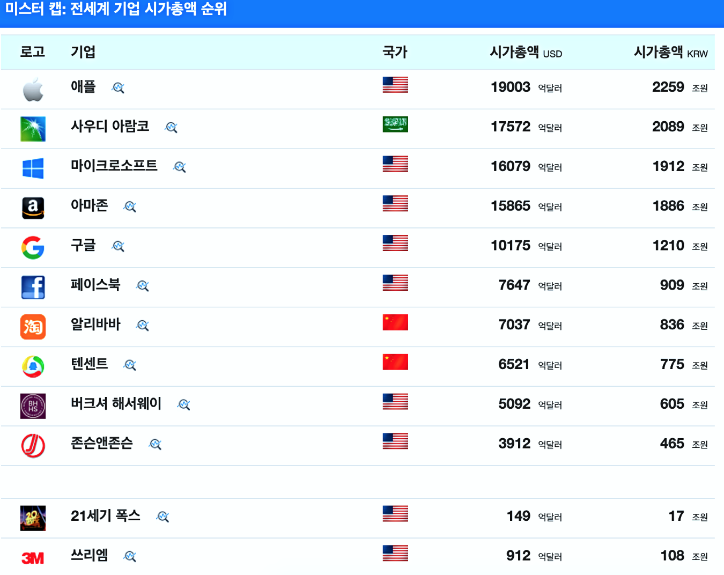Select the 17572 억달러 market cap value

[x=527, y=127]
